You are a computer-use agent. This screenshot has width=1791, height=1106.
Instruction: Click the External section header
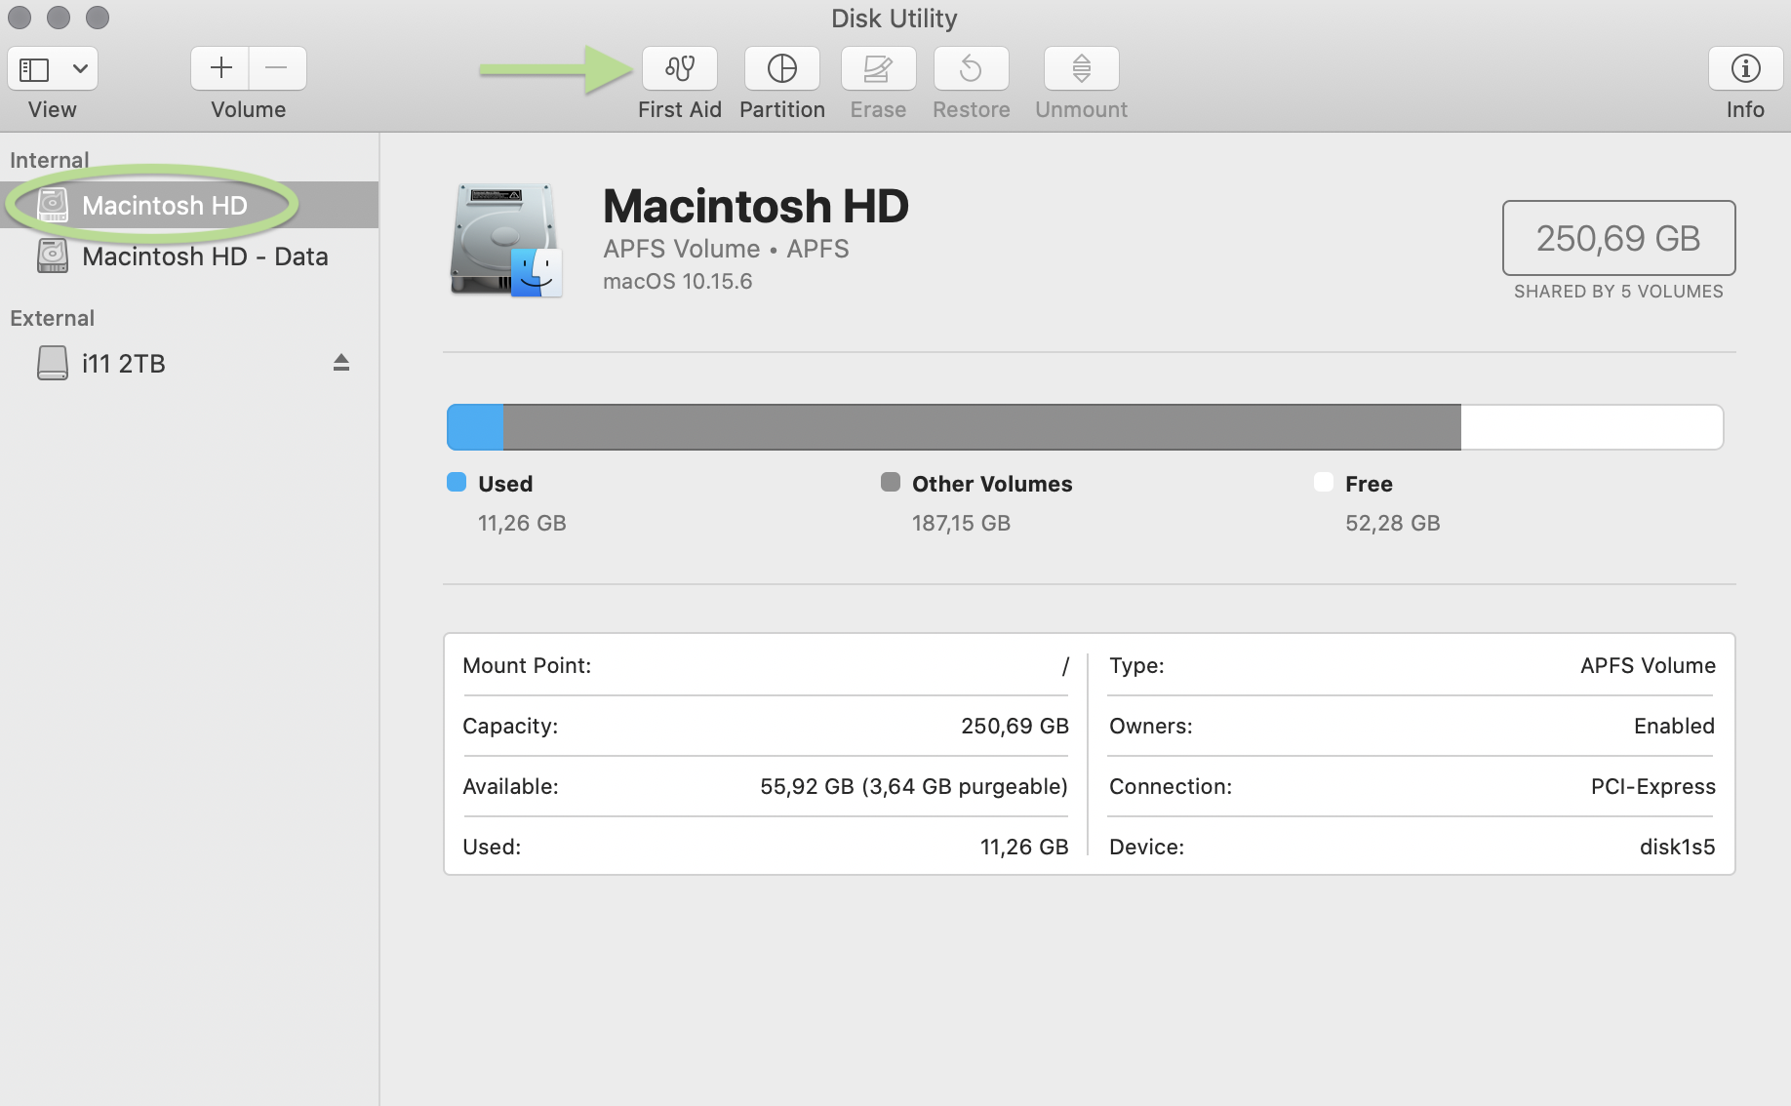point(52,318)
